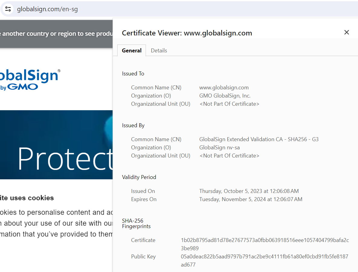Click the Certificate SHA-256 fingerprint value
358x272 pixels.
click(265, 244)
